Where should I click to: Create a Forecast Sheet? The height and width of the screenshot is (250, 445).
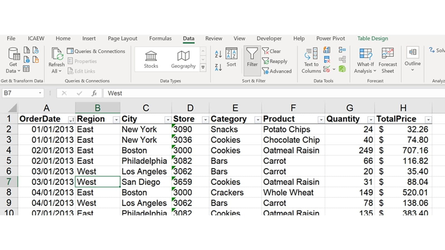387,60
